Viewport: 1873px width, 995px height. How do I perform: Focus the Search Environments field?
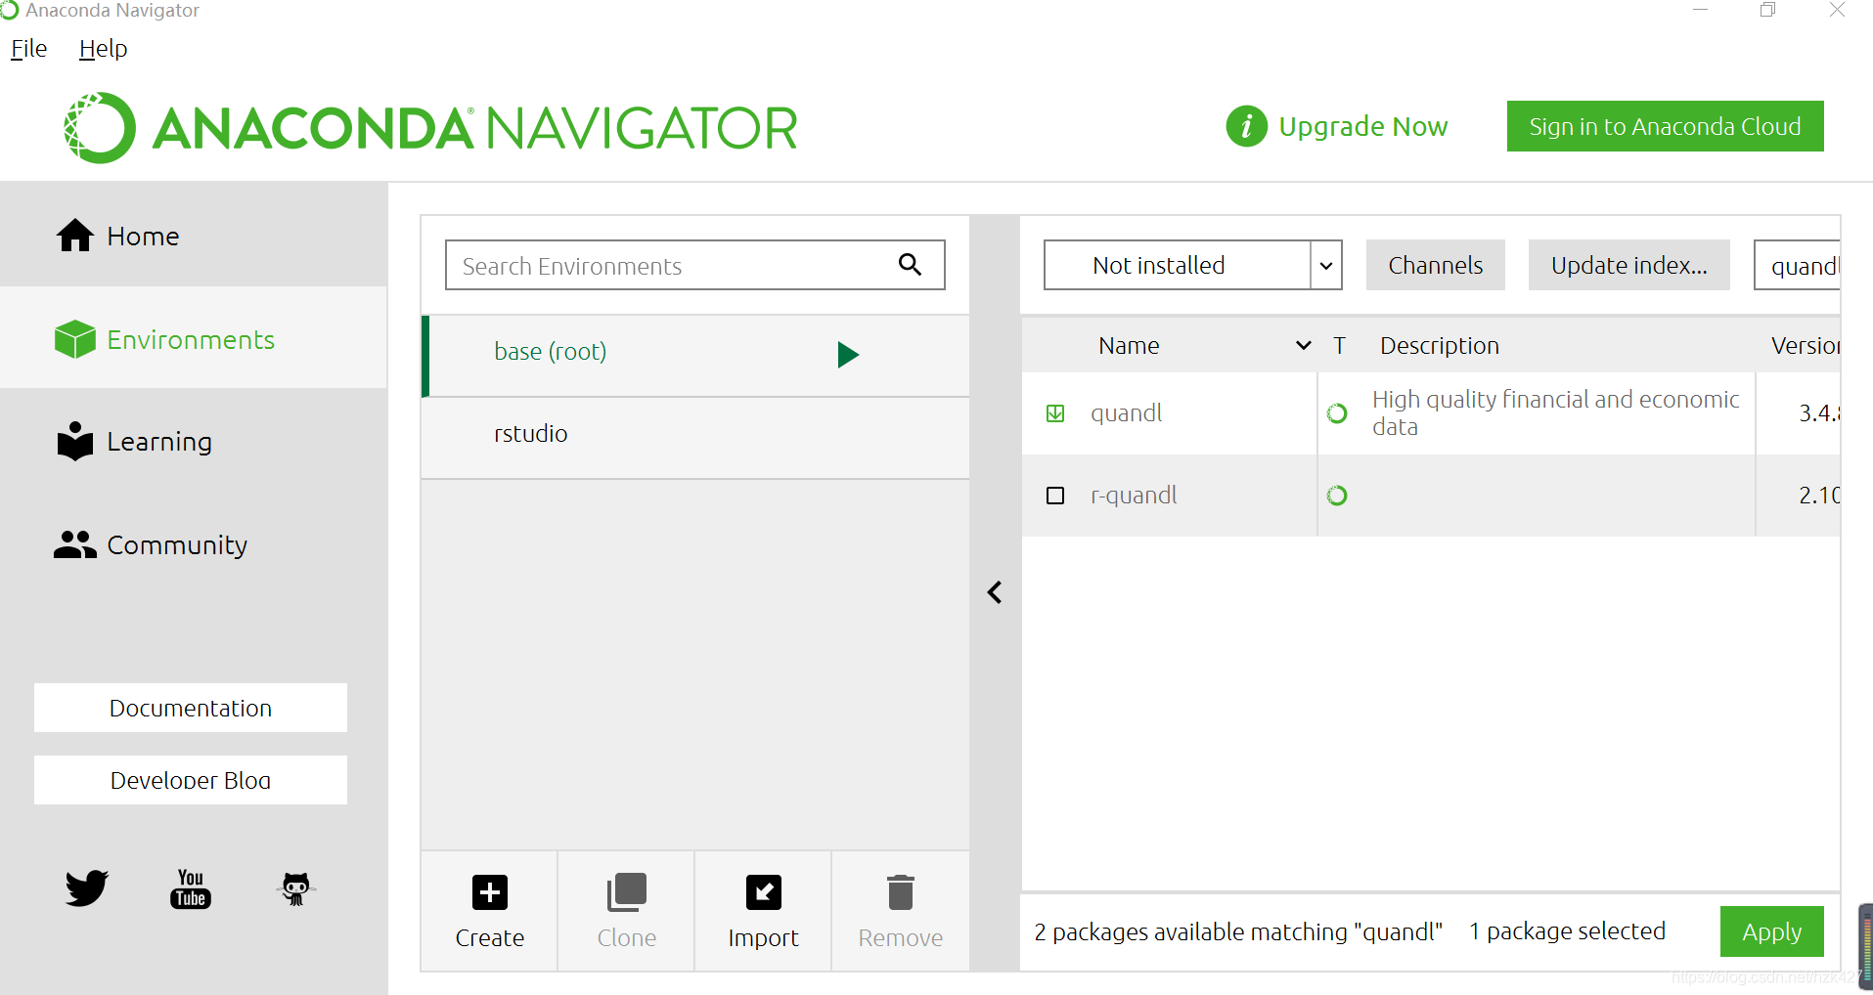pos(694,265)
